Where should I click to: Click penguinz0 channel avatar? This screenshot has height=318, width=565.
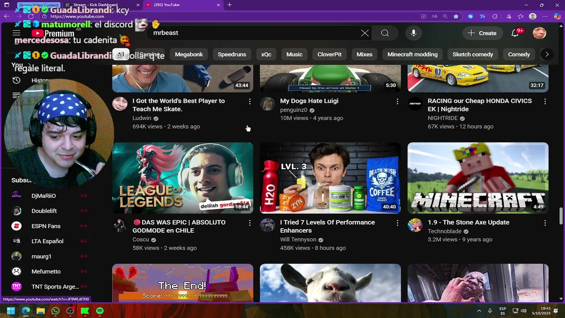(x=267, y=104)
